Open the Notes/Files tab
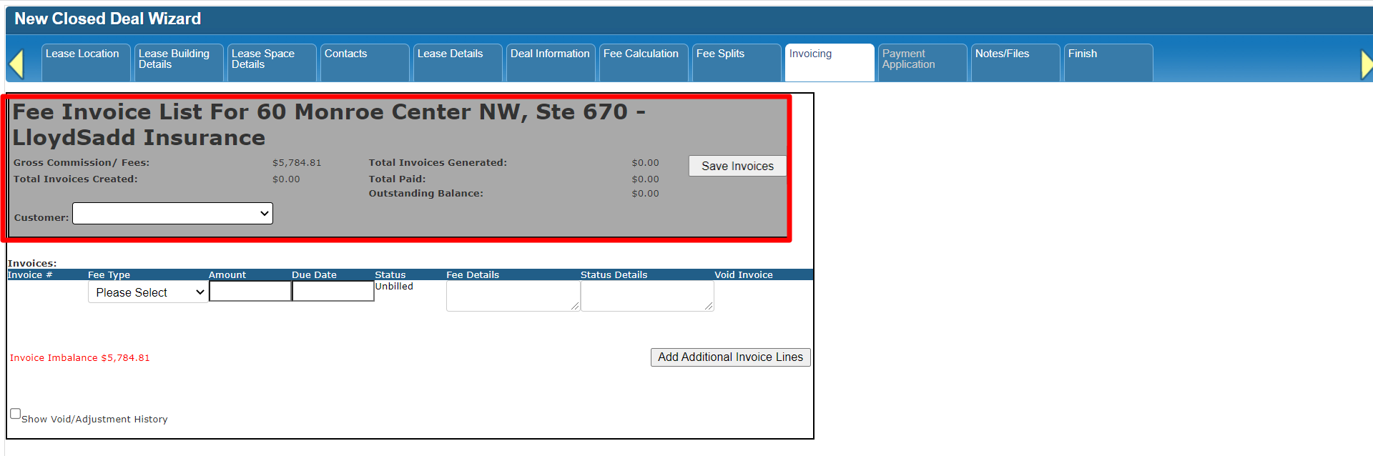 click(x=1015, y=61)
